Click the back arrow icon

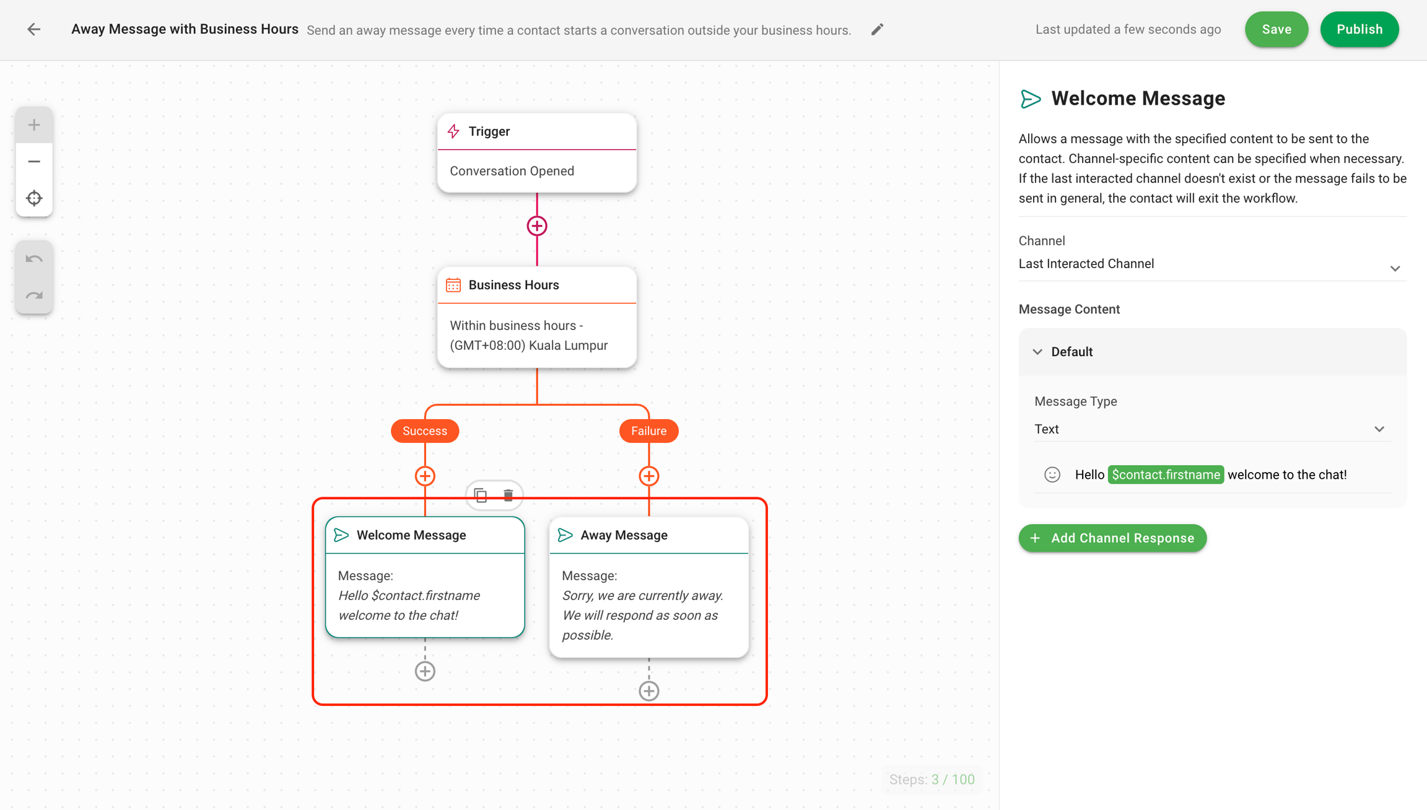pyautogui.click(x=33, y=29)
